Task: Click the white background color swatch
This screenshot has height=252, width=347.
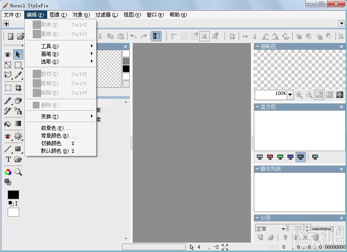Action: click(x=13, y=212)
